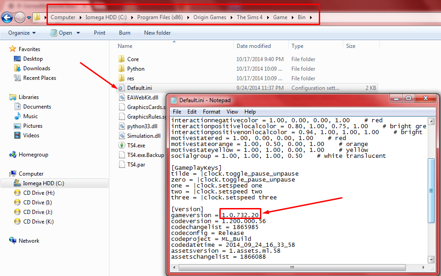Select CD Drive (K:) in navigation pane

pos(34,221)
